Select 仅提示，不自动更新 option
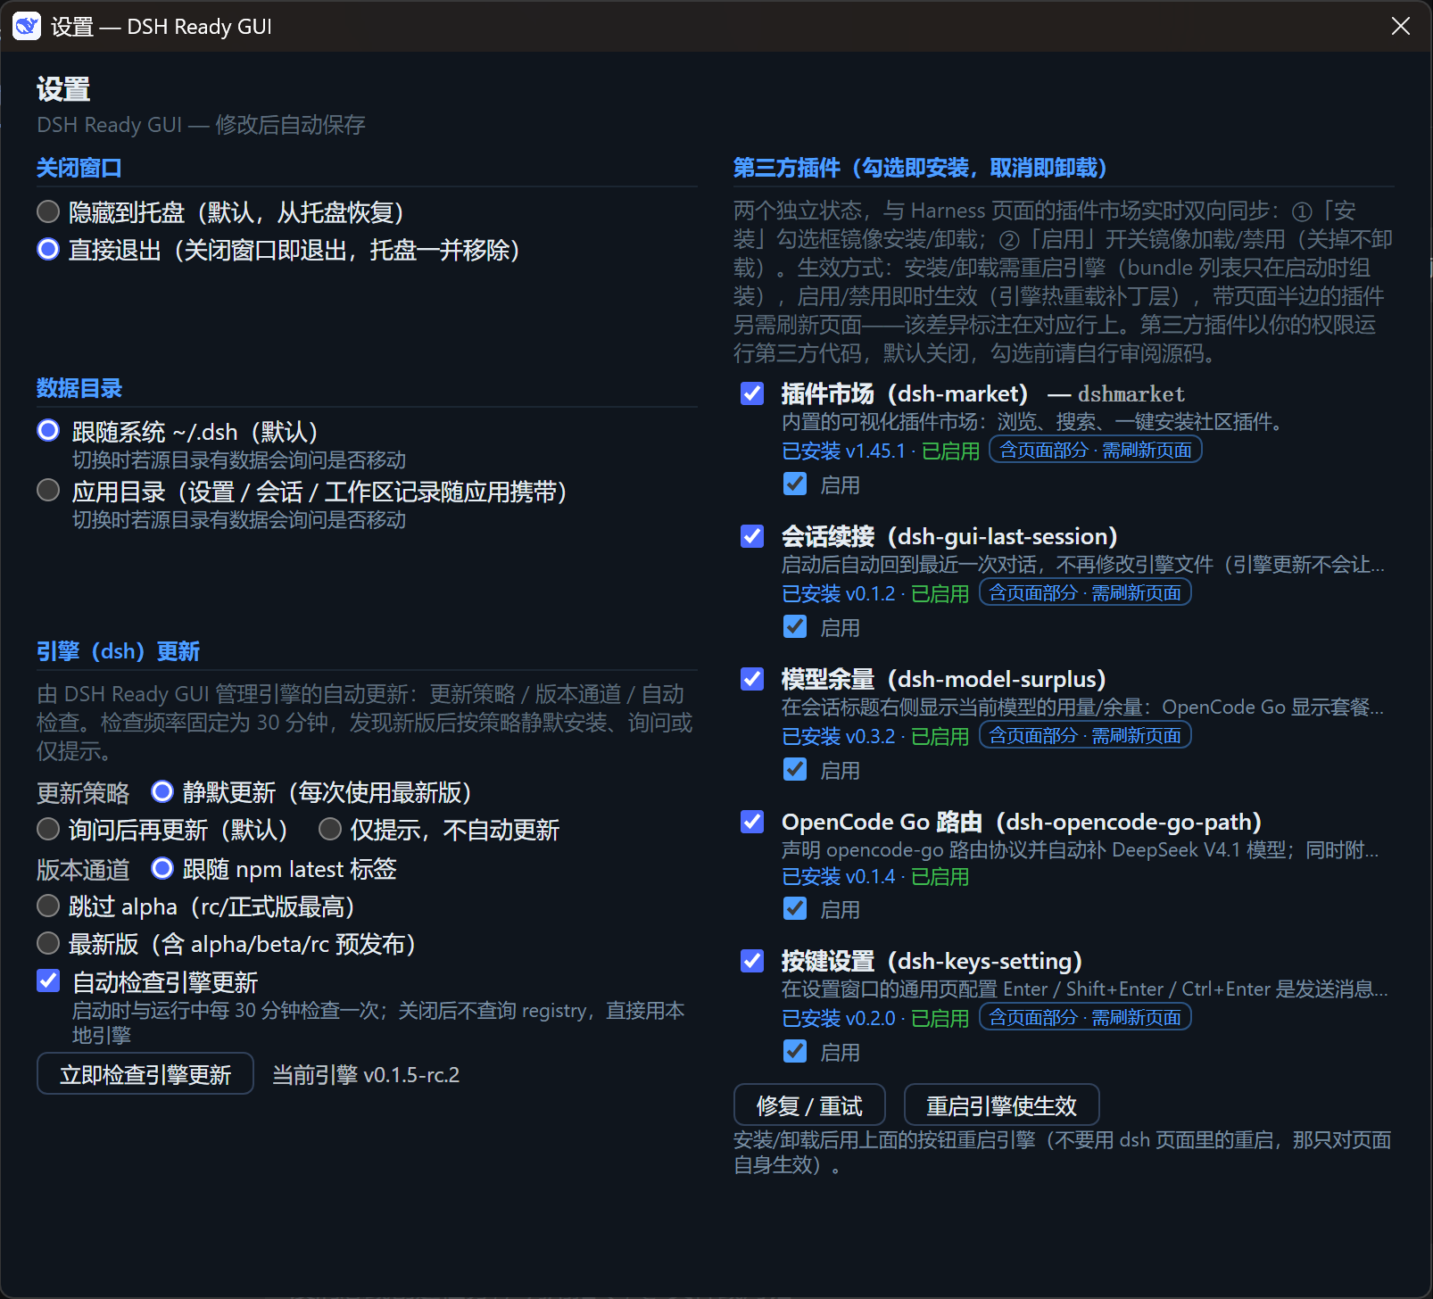 [x=330, y=830]
